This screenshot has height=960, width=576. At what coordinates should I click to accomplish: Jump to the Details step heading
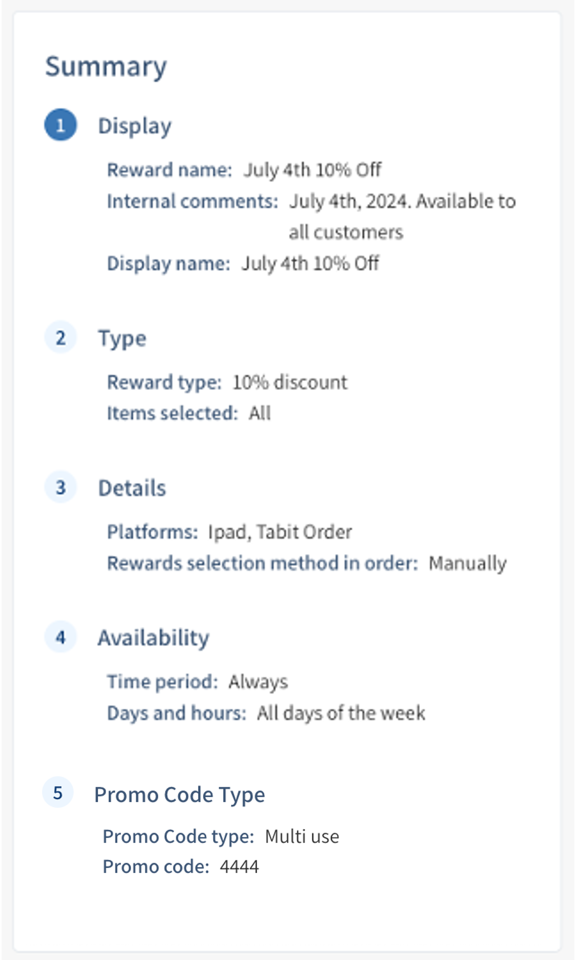coord(132,488)
